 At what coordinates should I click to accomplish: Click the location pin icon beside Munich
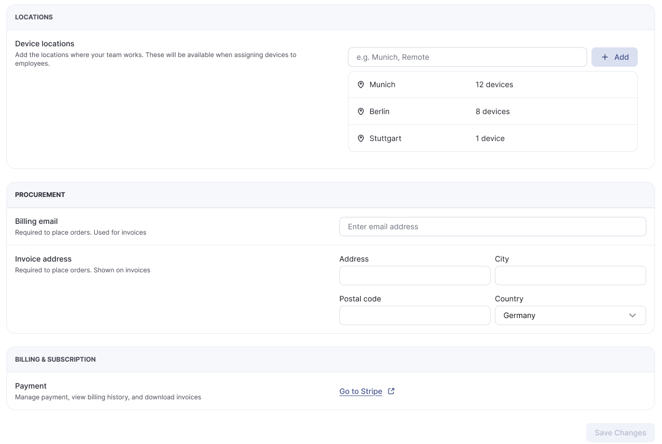[361, 84]
